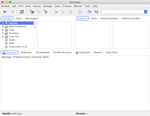The image size is (150, 116).
Task: Expand the Base VisualWorks bundle
Action: (3, 27)
